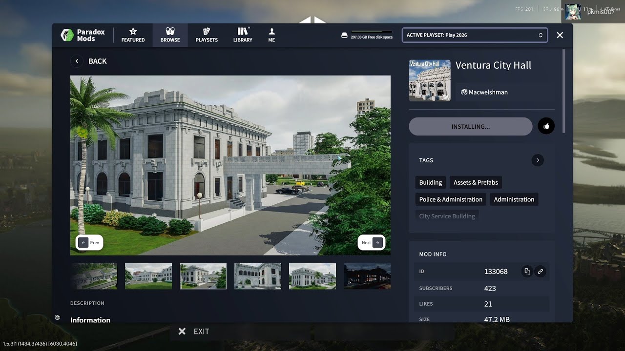Close the Paradox Mods window
The height and width of the screenshot is (351, 625).
pyautogui.click(x=560, y=35)
